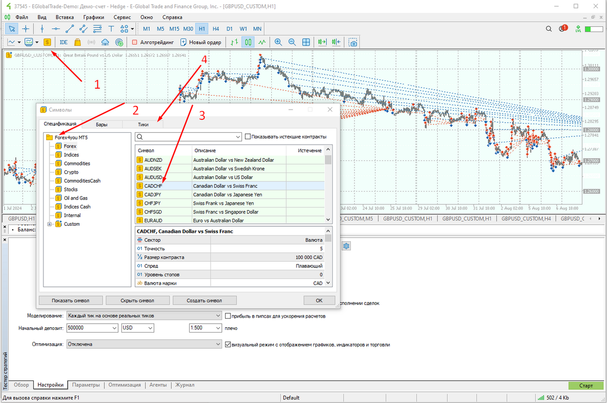607x403 pixels.
Task: Open the IDE MetaEditor button
Action: pyautogui.click(x=63, y=42)
